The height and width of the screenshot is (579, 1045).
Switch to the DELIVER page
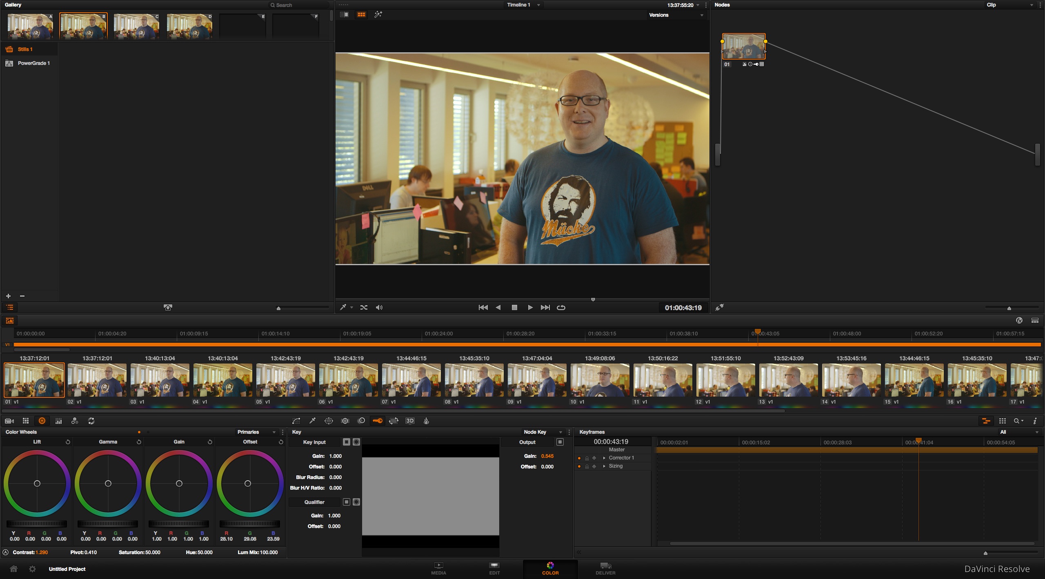[x=605, y=568]
